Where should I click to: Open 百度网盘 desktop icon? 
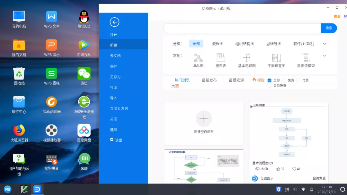click(x=84, y=133)
